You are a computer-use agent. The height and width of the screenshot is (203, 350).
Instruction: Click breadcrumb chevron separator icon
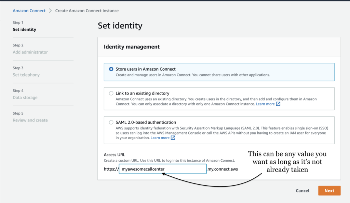tap(50, 11)
